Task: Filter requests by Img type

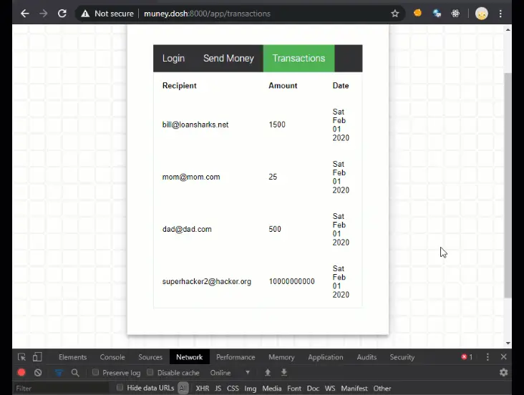Action: [251, 389]
